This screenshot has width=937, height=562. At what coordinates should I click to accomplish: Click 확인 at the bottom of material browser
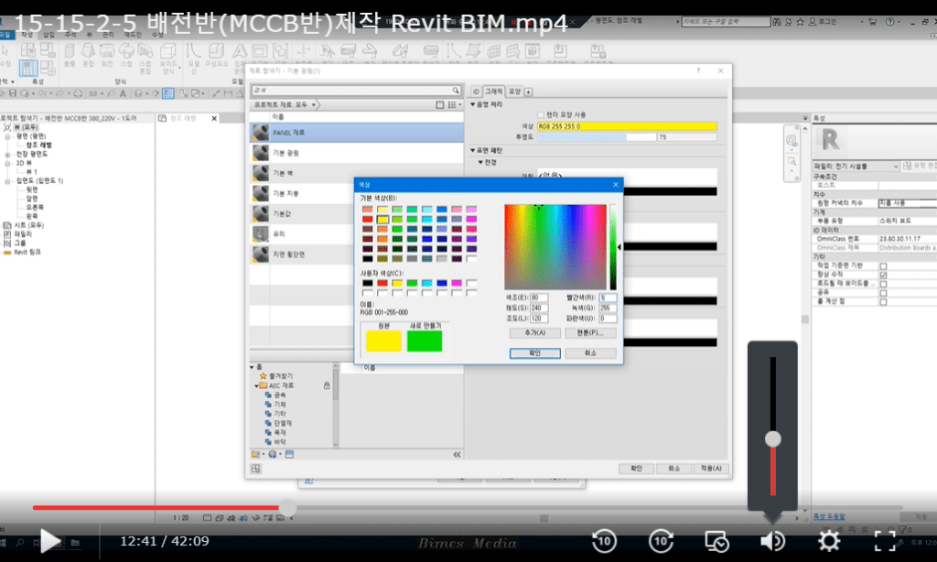pos(637,469)
